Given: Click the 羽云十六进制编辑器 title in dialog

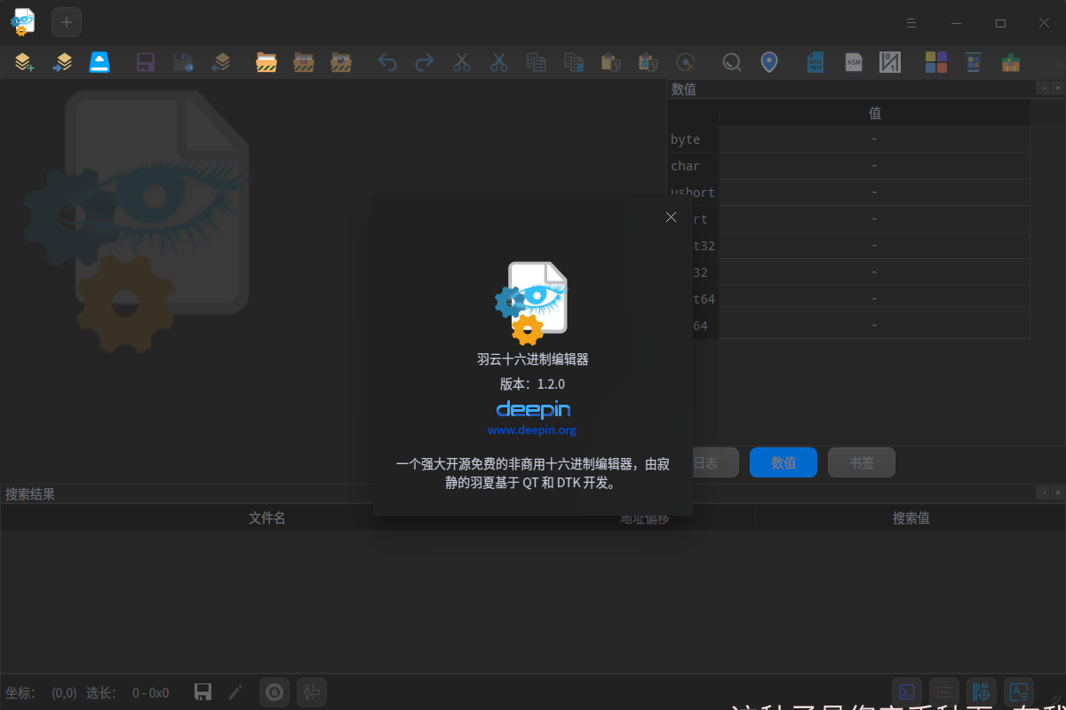Looking at the screenshot, I should 532,359.
